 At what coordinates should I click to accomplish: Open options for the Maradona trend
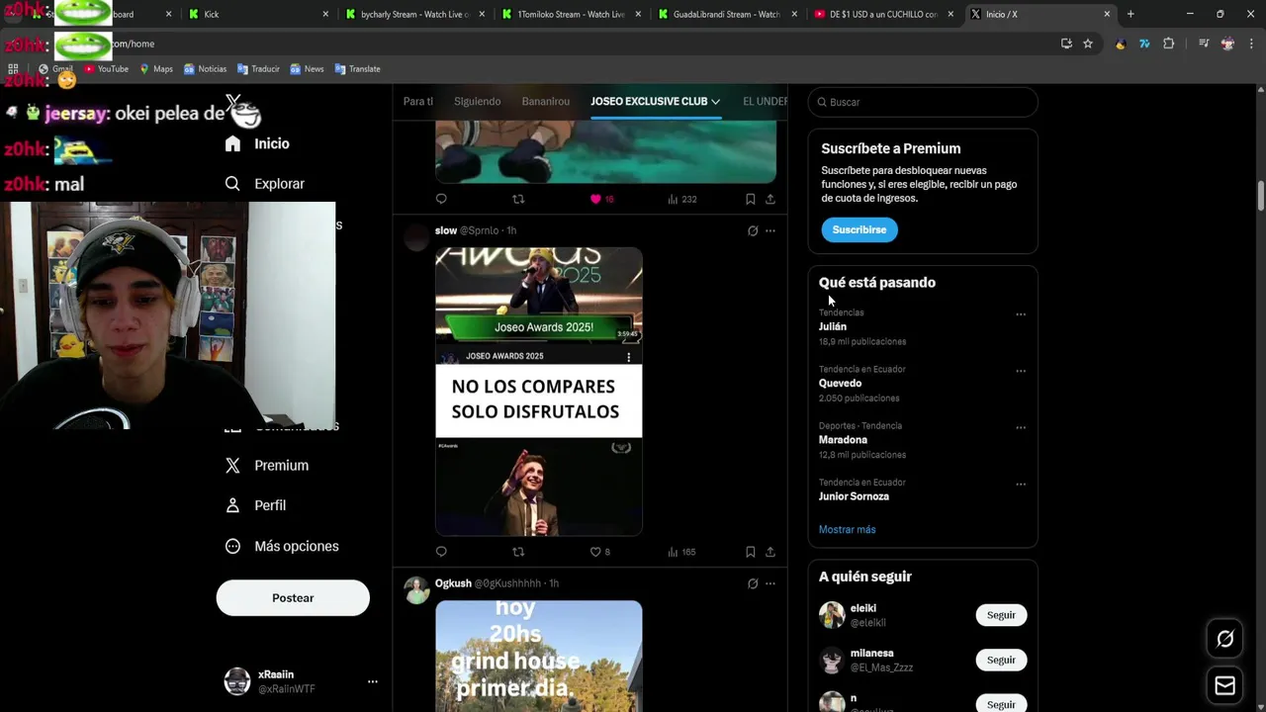pyautogui.click(x=1021, y=427)
